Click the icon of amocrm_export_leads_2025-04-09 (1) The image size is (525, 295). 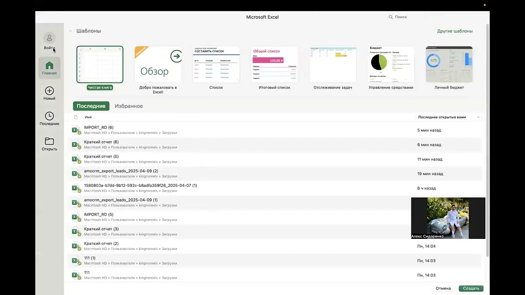[76, 203]
